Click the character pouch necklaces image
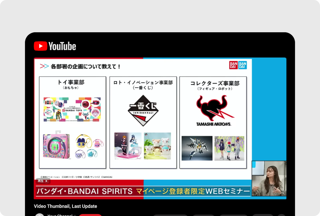 click(89, 146)
